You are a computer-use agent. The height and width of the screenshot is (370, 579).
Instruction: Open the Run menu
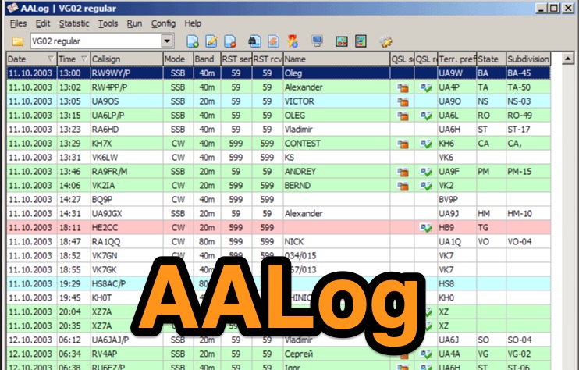coord(134,23)
